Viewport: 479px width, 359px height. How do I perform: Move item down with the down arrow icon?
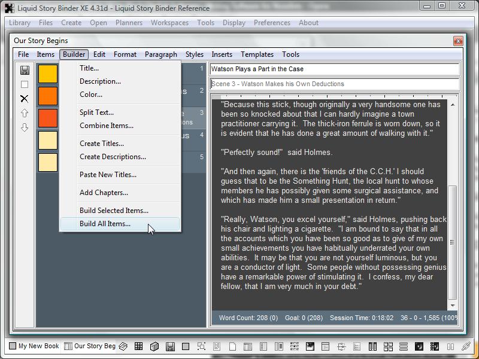[25, 127]
